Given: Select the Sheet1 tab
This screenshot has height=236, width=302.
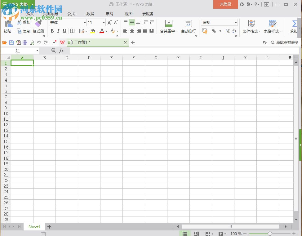Looking at the screenshot, I should pyautogui.click(x=34, y=227).
